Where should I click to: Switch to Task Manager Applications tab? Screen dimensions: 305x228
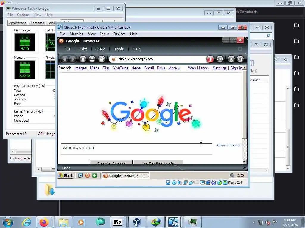pyautogui.click(x=18, y=23)
